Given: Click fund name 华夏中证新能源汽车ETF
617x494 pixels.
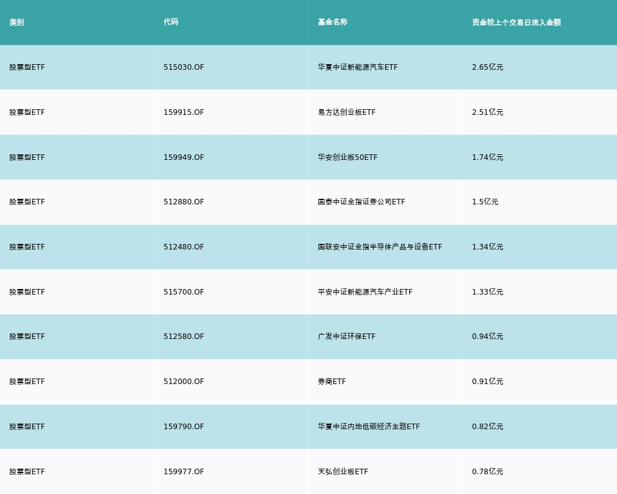Looking at the screenshot, I should click(358, 67).
